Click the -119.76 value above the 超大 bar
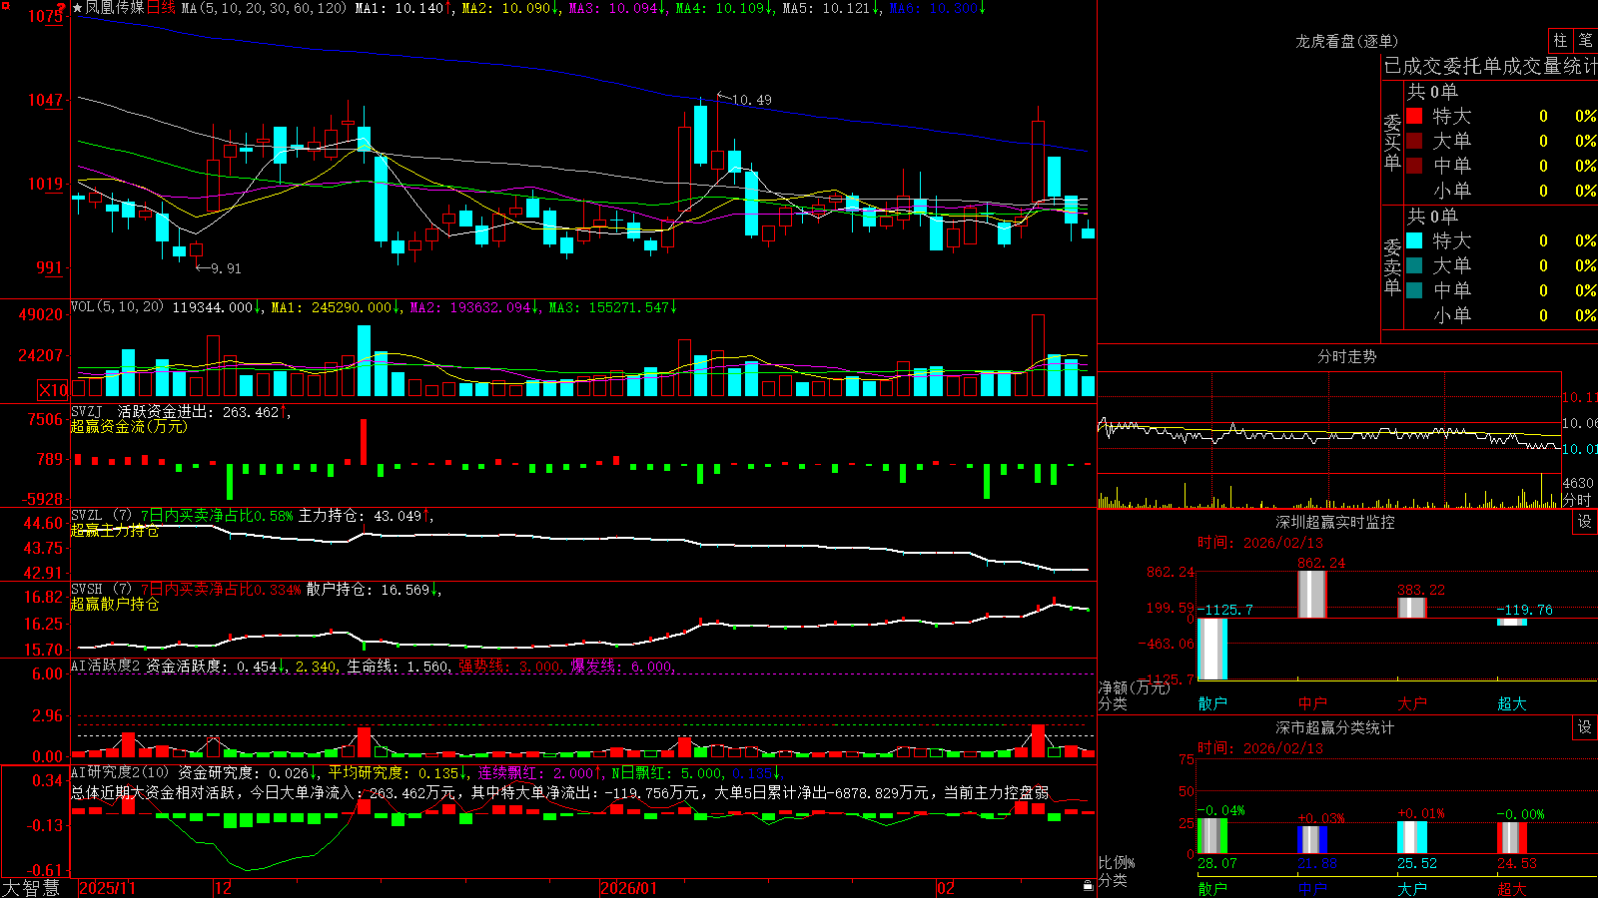Image resolution: width=1598 pixels, height=898 pixels. 1524,610
